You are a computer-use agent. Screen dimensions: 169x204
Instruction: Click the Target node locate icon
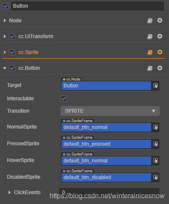click(155, 86)
